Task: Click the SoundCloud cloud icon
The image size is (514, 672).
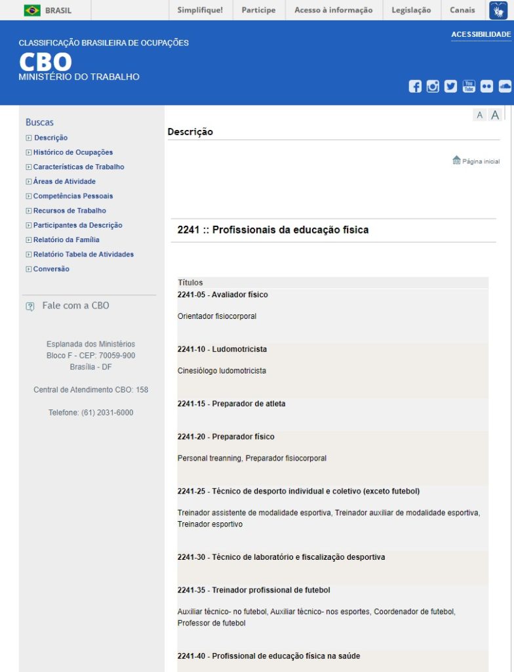Action: [504, 86]
